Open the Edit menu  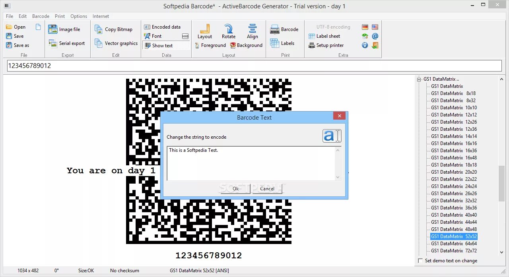coord(23,16)
